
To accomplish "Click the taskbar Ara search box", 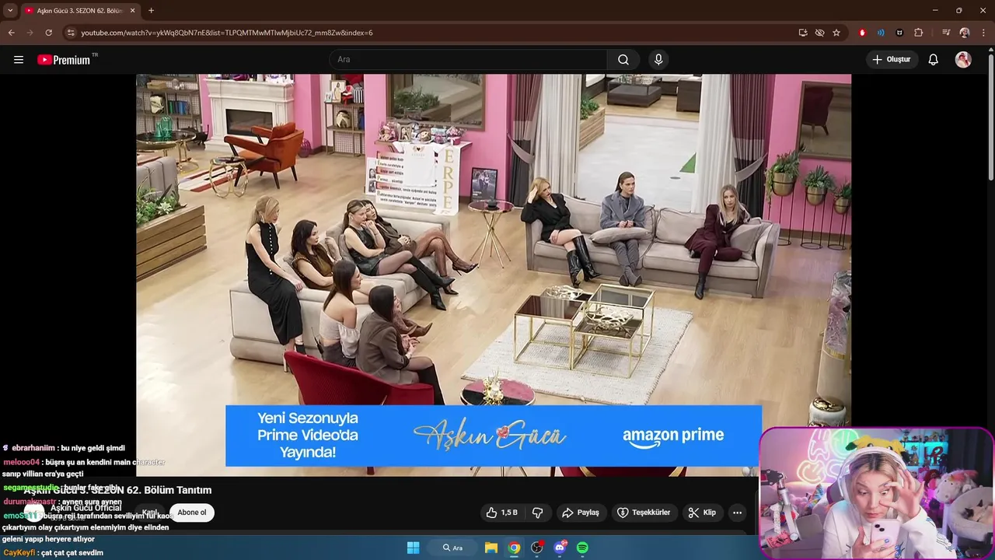I will (x=454, y=548).
